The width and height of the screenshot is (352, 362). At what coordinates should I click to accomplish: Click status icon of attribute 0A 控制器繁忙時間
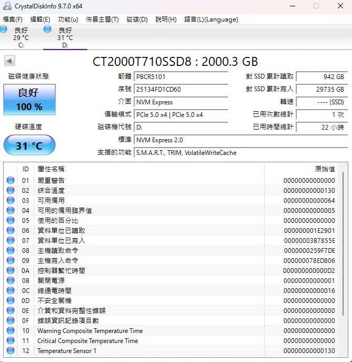(11, 270)
